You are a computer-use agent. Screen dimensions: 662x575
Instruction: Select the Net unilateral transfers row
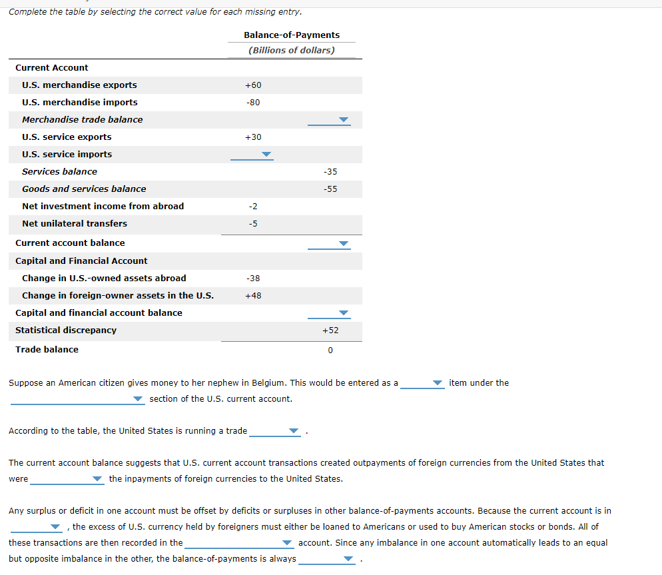click(75, 223)
